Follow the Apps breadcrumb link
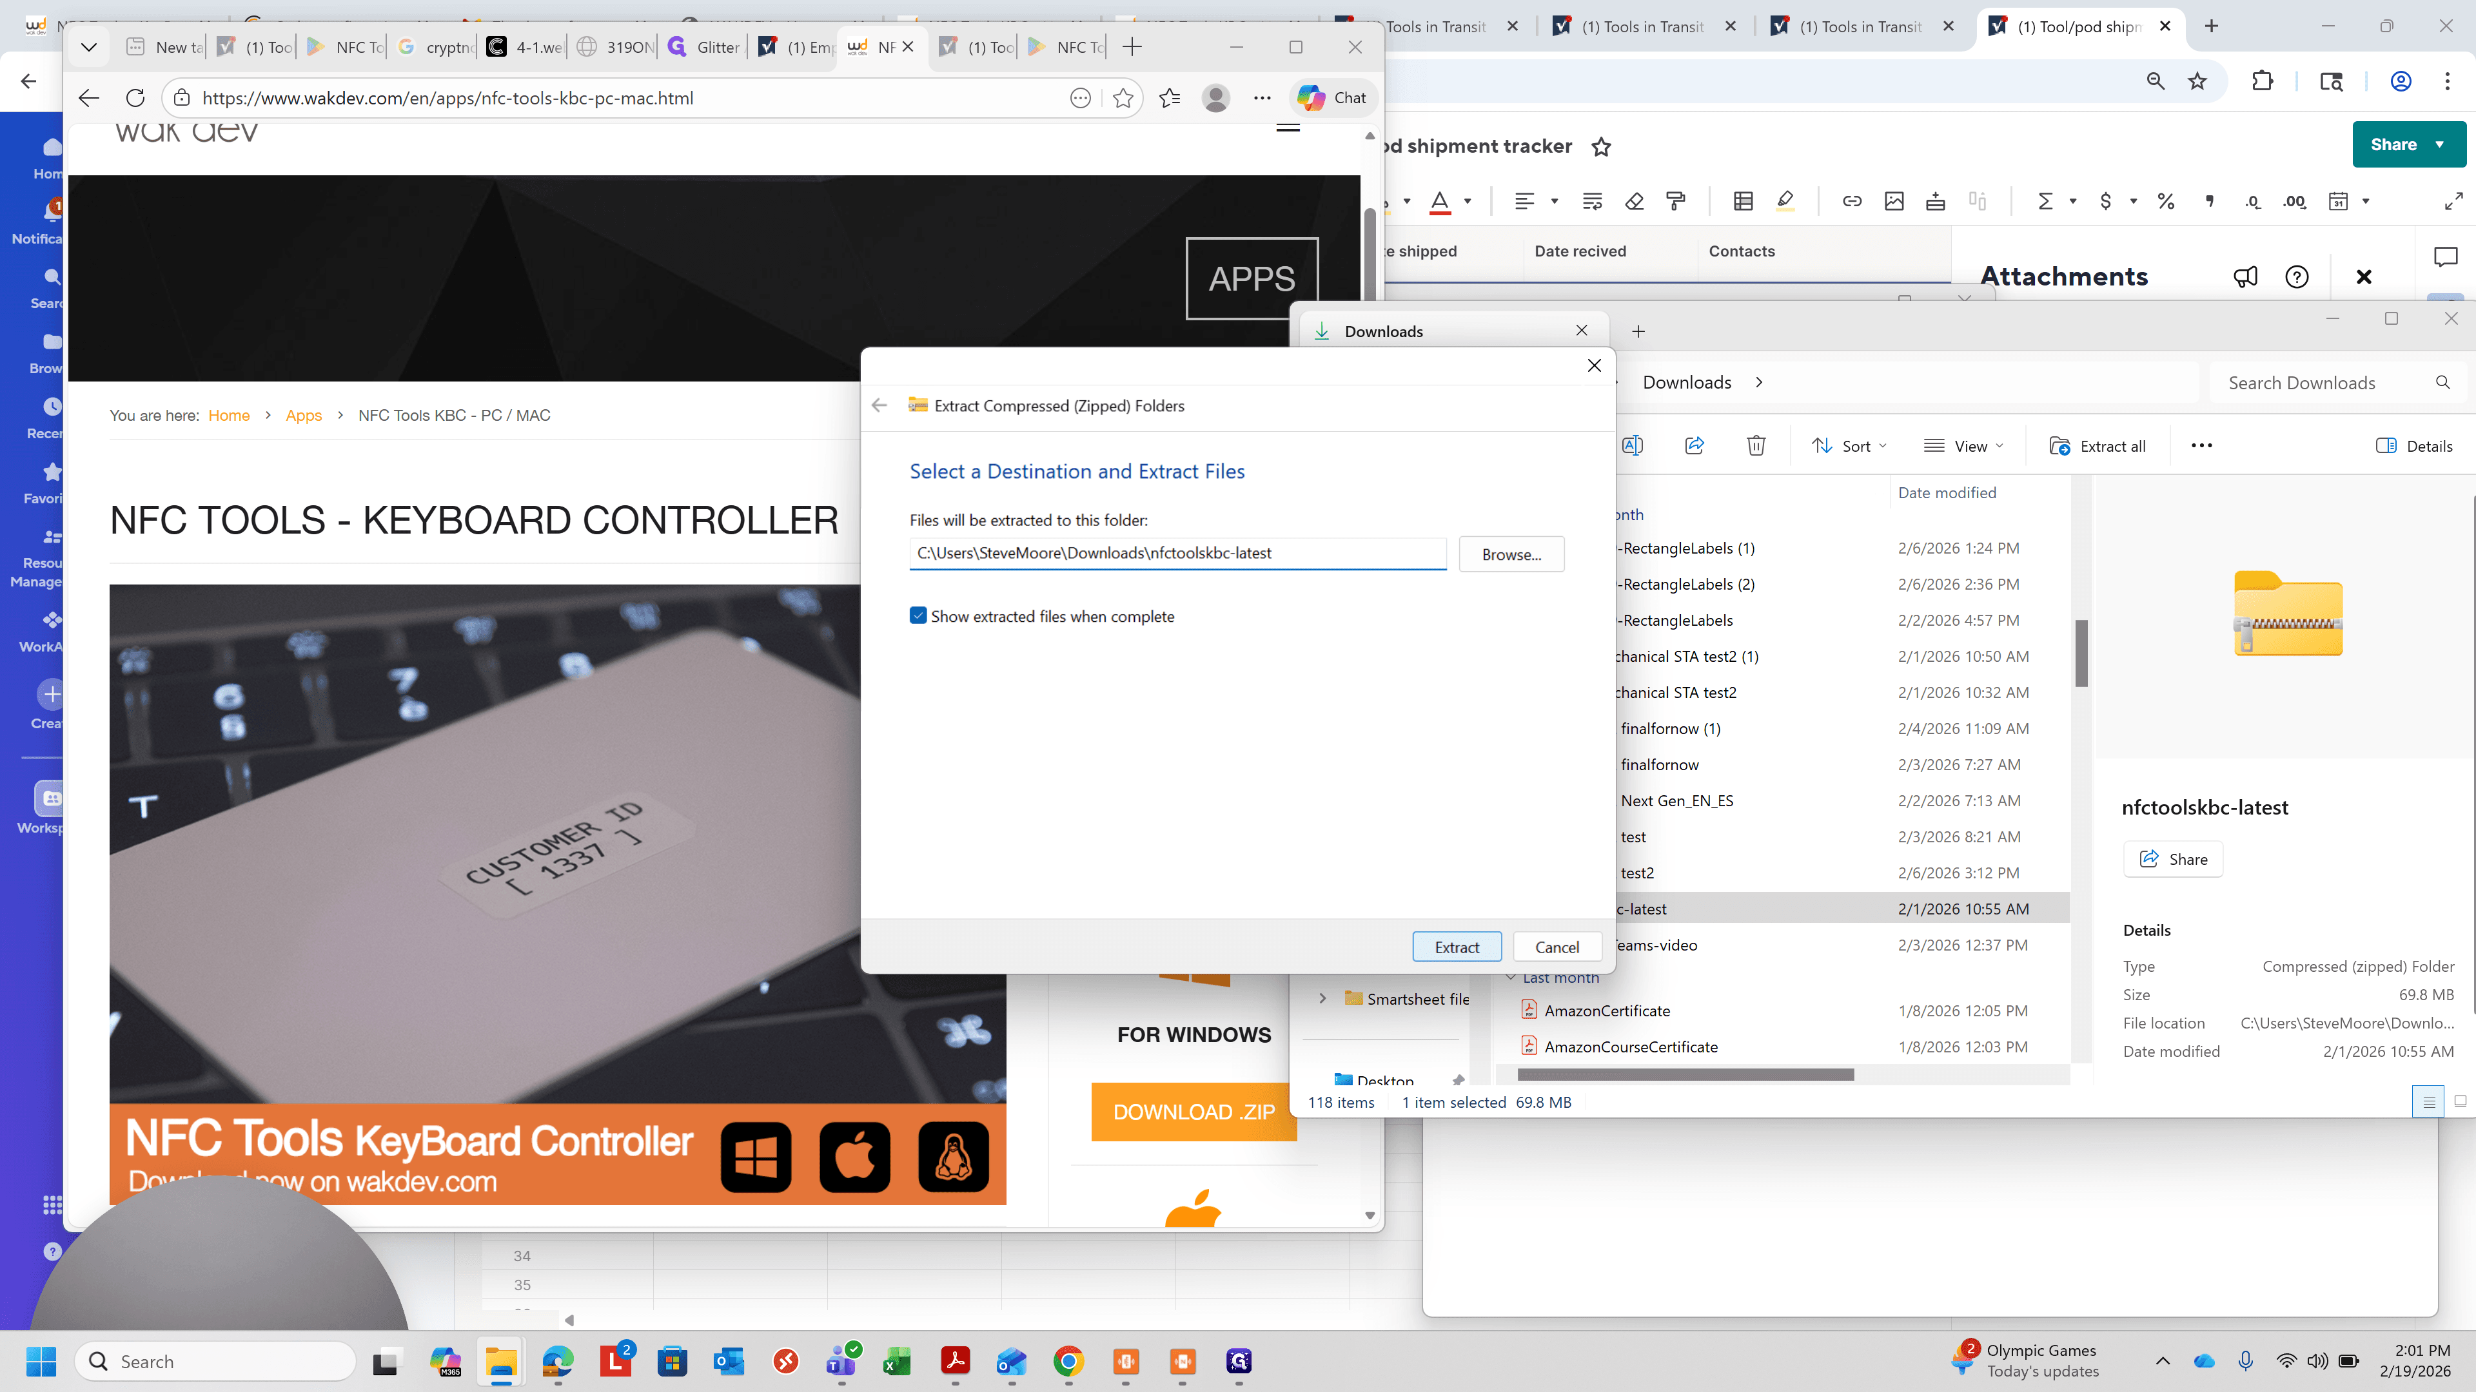Image resolution: width=2476 pixels, height=1392 pixels. (x=304, y=415)
